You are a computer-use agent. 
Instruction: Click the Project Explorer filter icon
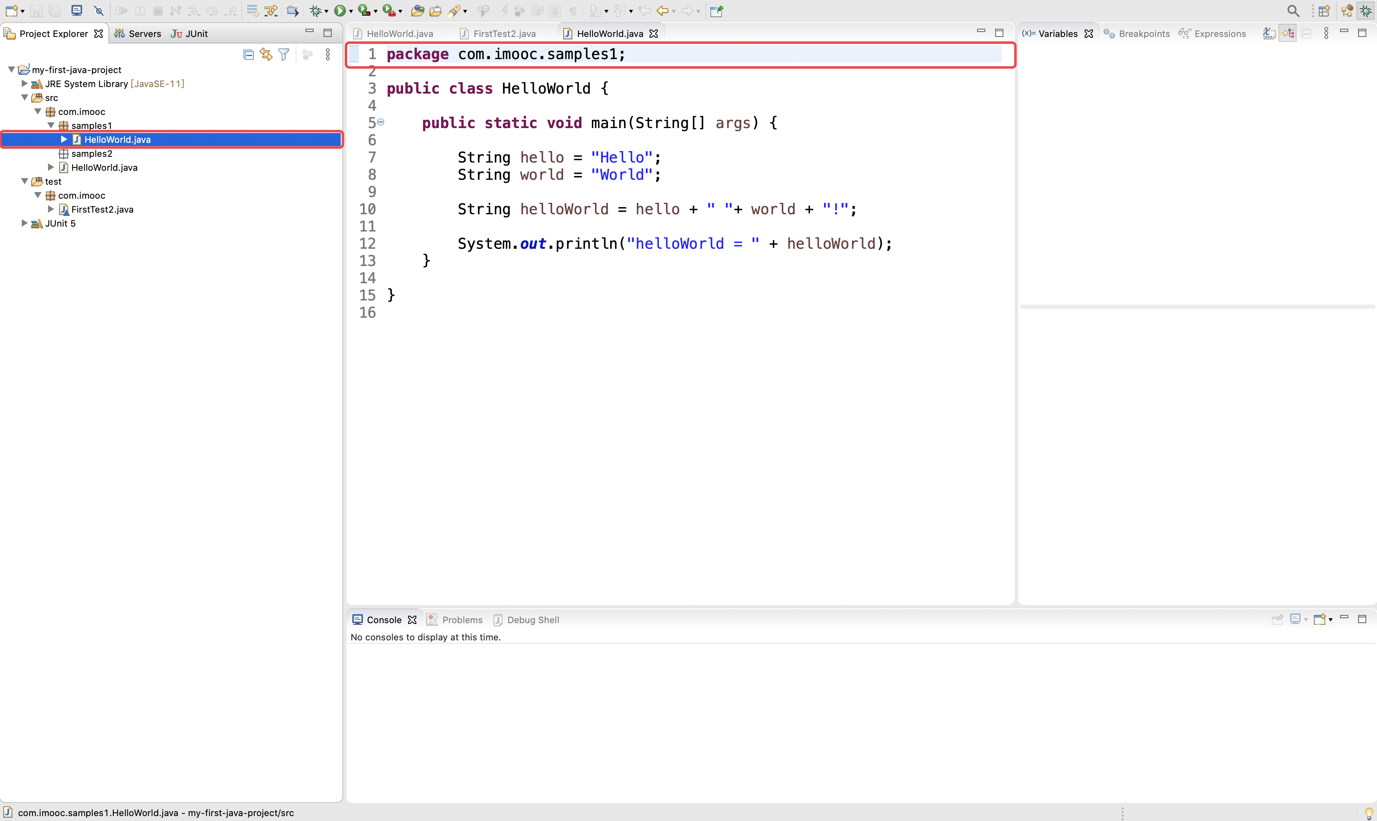tap(284, 54)
